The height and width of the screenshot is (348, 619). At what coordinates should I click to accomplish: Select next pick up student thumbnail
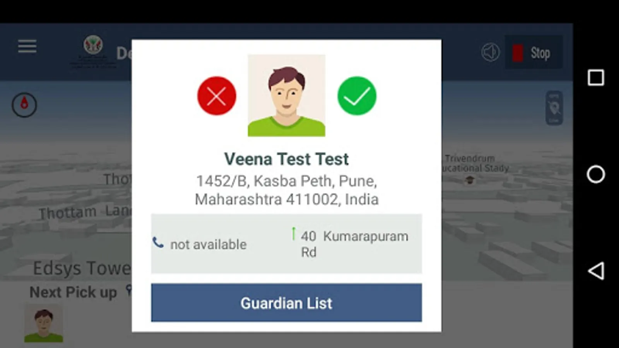pos(44,324)
